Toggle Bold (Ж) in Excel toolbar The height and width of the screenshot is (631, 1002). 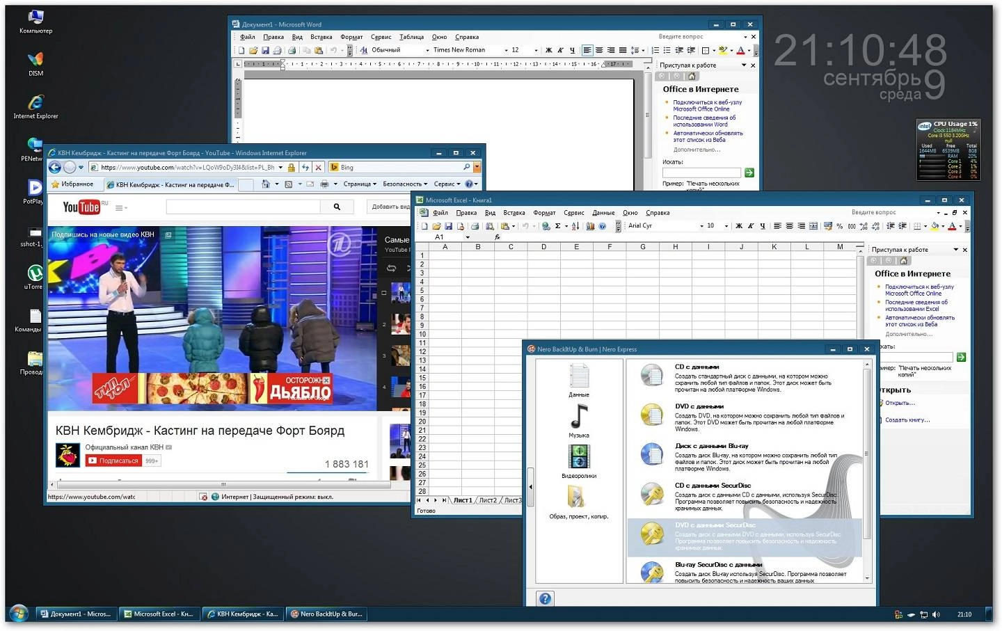[739, 226]
